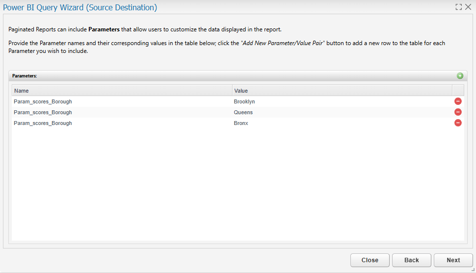Select Param_scores_Borough name in Bronx row
Screen dimensions: 476x273
(x=122, y=123)
